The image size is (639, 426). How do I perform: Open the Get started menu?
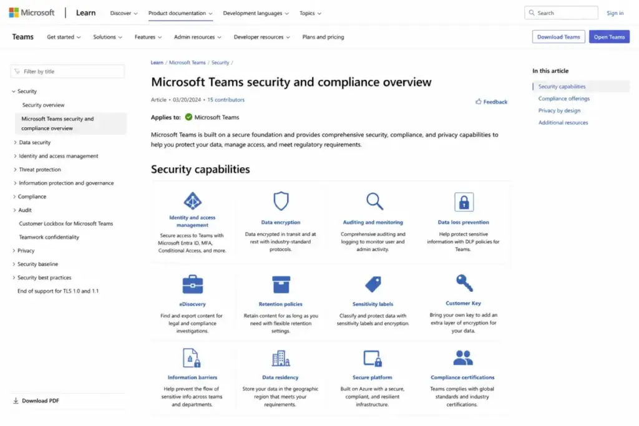pos(64,37)
